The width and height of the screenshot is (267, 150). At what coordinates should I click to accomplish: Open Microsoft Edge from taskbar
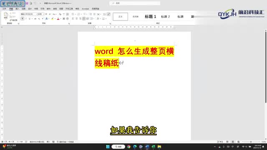point(135,147)
